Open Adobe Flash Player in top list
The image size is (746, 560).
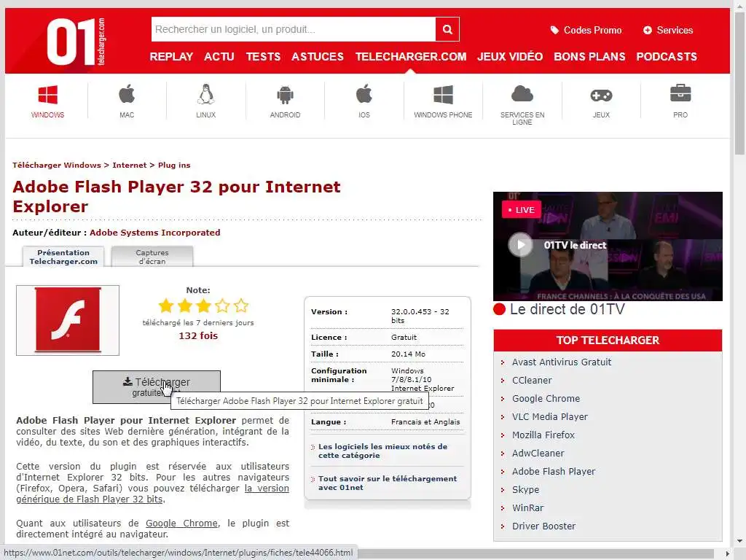tap(554, 472)
